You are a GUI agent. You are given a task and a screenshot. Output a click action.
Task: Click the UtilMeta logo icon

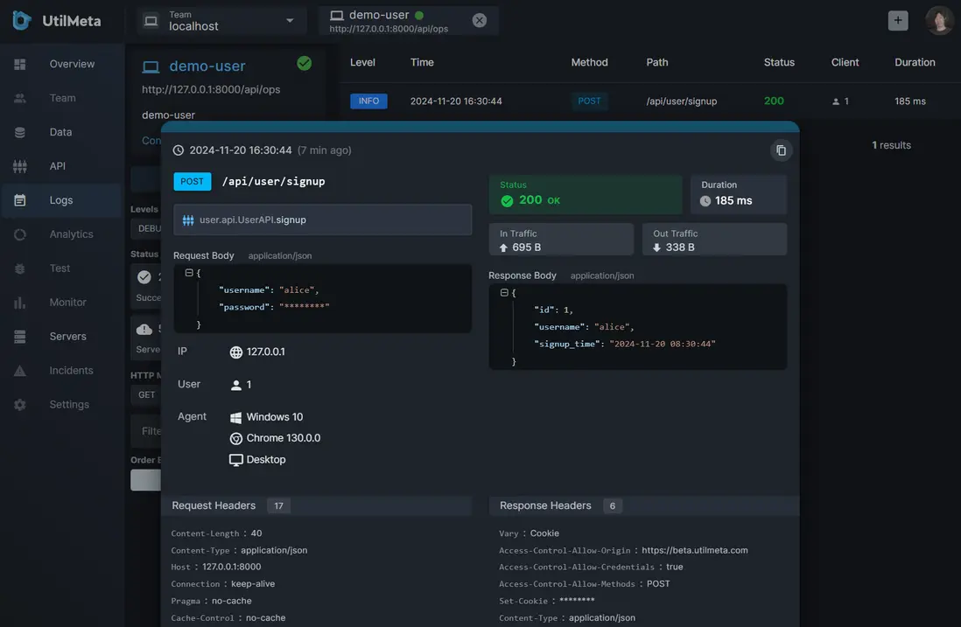pyautogui.click(x=22, y=20)
